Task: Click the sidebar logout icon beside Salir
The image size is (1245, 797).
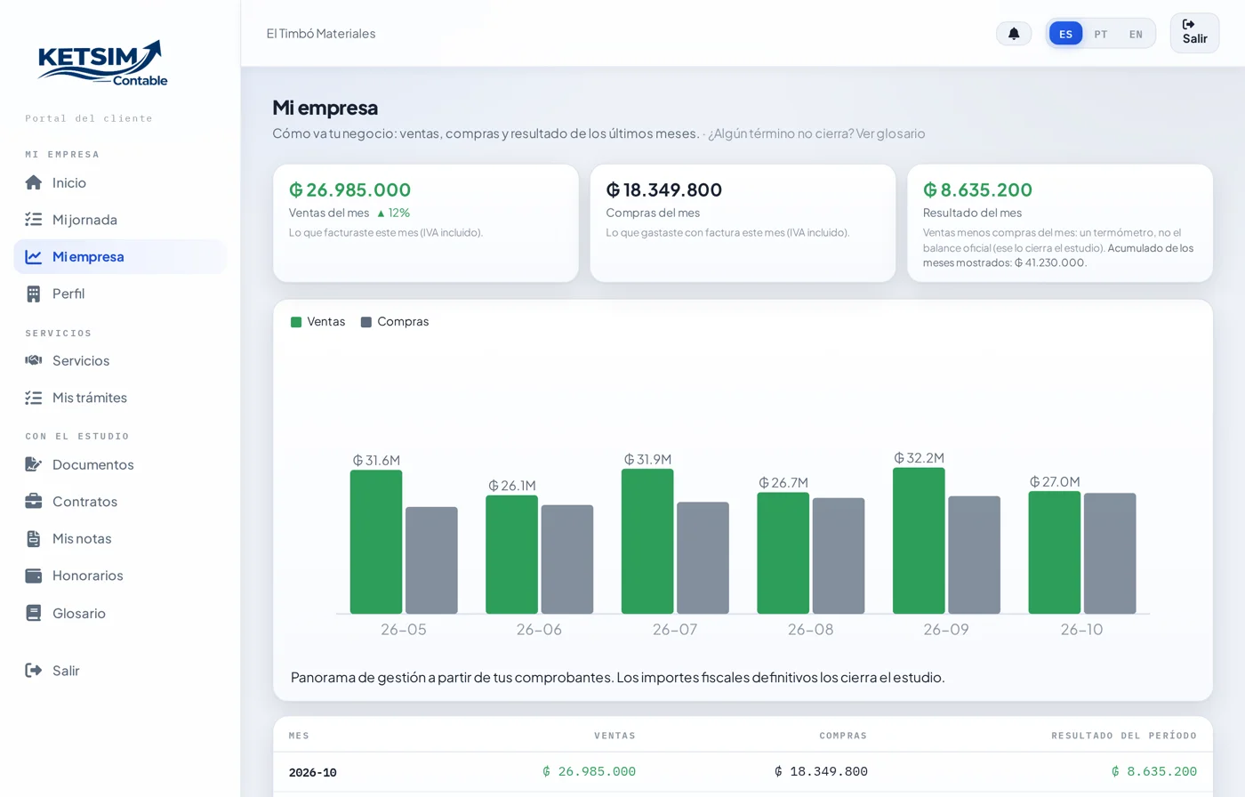Action: [34, 671]
